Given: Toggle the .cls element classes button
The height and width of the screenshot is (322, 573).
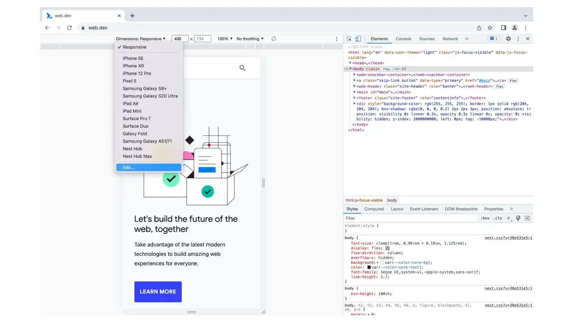Looking at the screenshot, I should (497, 218).
